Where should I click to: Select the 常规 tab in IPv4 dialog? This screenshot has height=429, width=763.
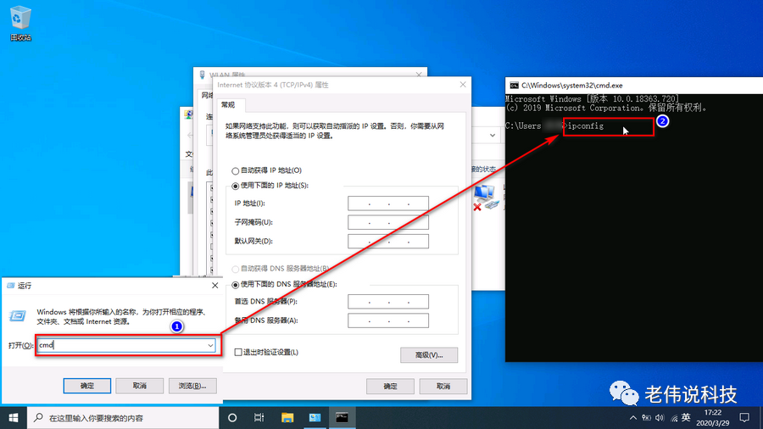pyautogui.click(x=228, y=104)
